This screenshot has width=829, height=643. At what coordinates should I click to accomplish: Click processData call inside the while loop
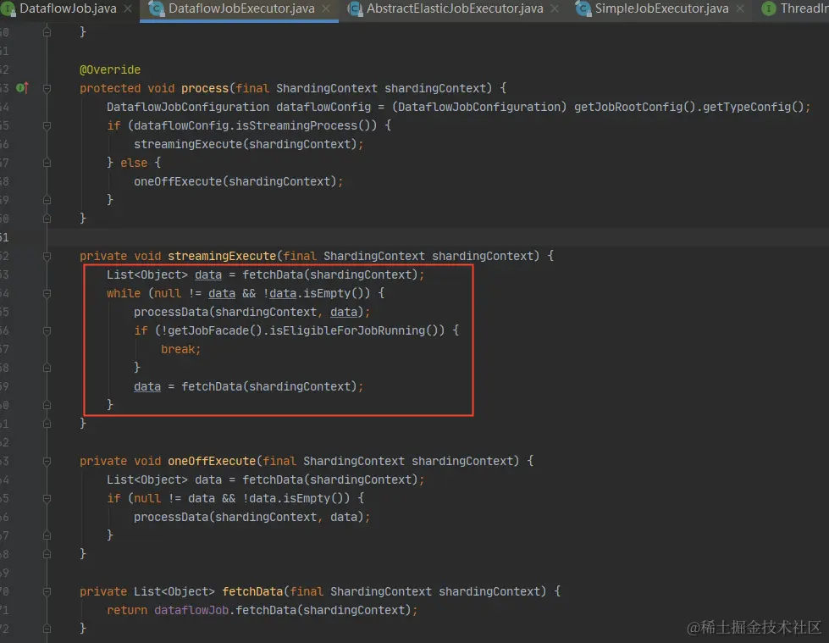pyautogui.click(x=171, y=312)
